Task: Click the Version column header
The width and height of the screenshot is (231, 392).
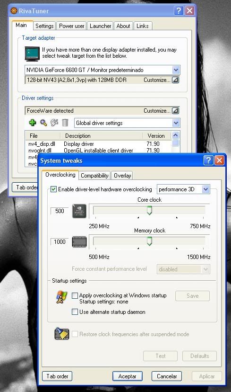Action: (x=157, y=136)
